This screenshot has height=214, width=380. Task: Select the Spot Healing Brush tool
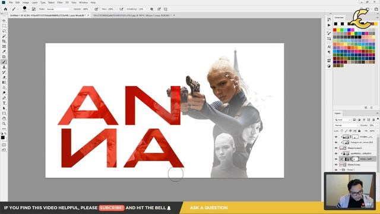[4, 57]
